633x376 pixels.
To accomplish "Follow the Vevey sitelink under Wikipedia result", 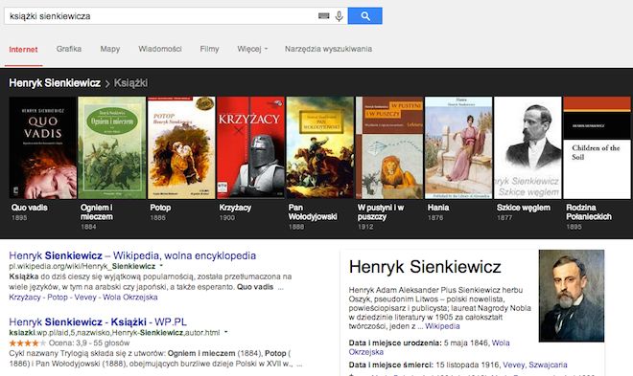I will [85, 298].
